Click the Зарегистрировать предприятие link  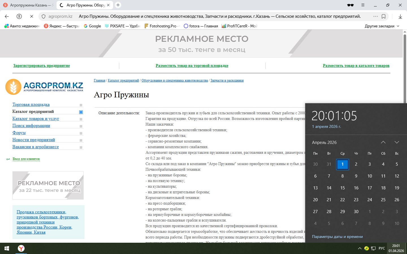pos(42,66)
